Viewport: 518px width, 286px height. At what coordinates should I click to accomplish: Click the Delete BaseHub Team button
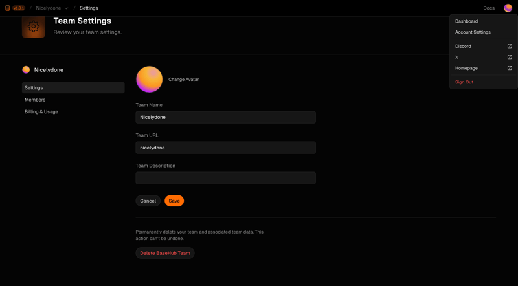tap(165, 253)
